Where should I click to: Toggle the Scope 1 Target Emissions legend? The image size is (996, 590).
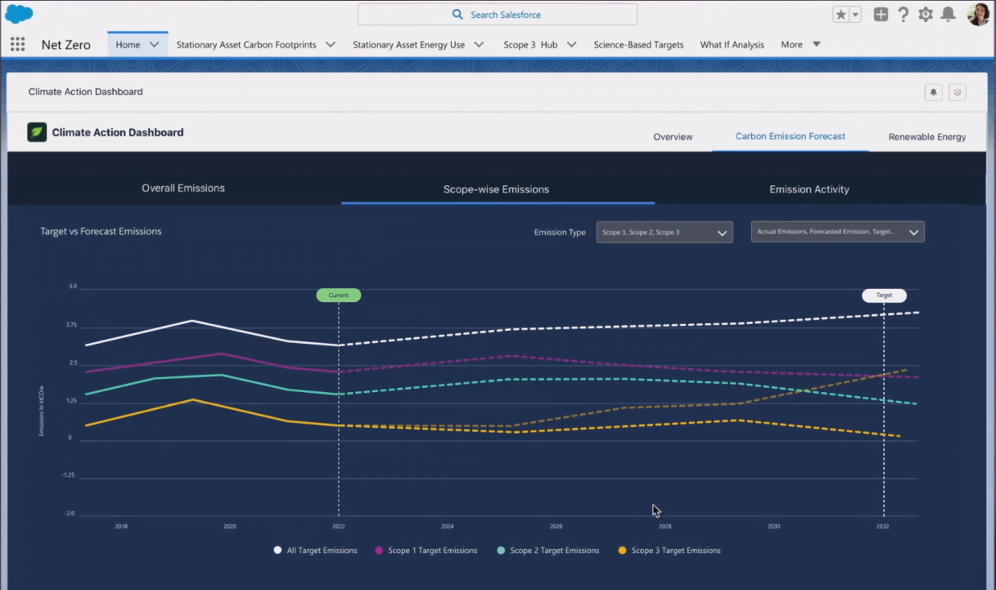pos(426,551)
